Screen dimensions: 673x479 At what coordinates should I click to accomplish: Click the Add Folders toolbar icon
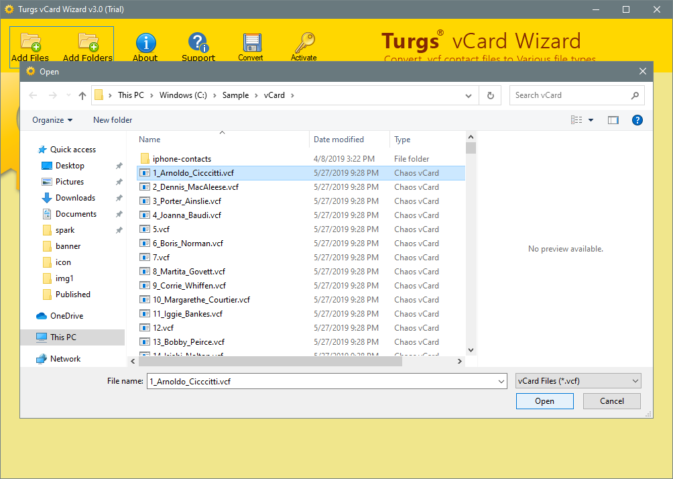pyautogui.click(x=88, y=42)
